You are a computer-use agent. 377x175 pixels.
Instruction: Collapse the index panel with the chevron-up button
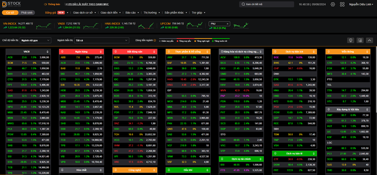pos(369,40)
